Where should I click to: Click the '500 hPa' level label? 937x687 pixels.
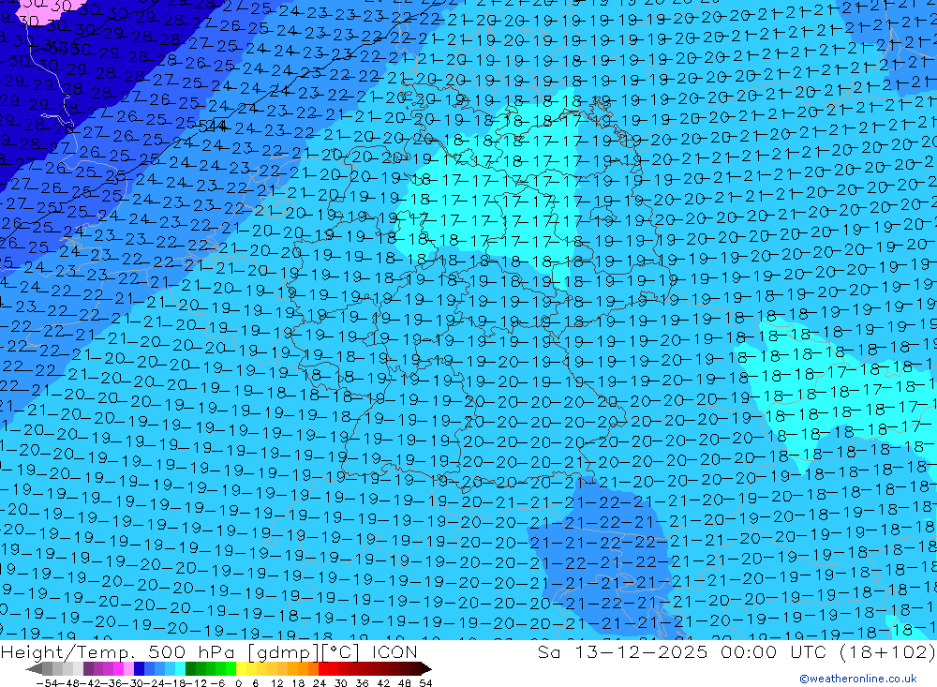pos(191,652)
